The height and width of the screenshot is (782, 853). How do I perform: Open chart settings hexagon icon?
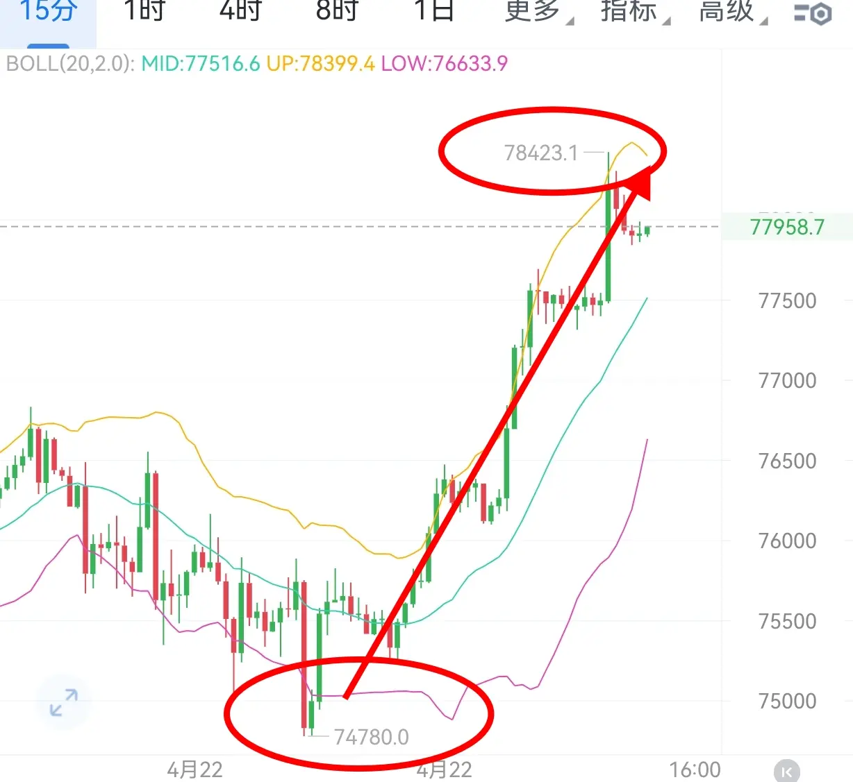click(813, 12)
